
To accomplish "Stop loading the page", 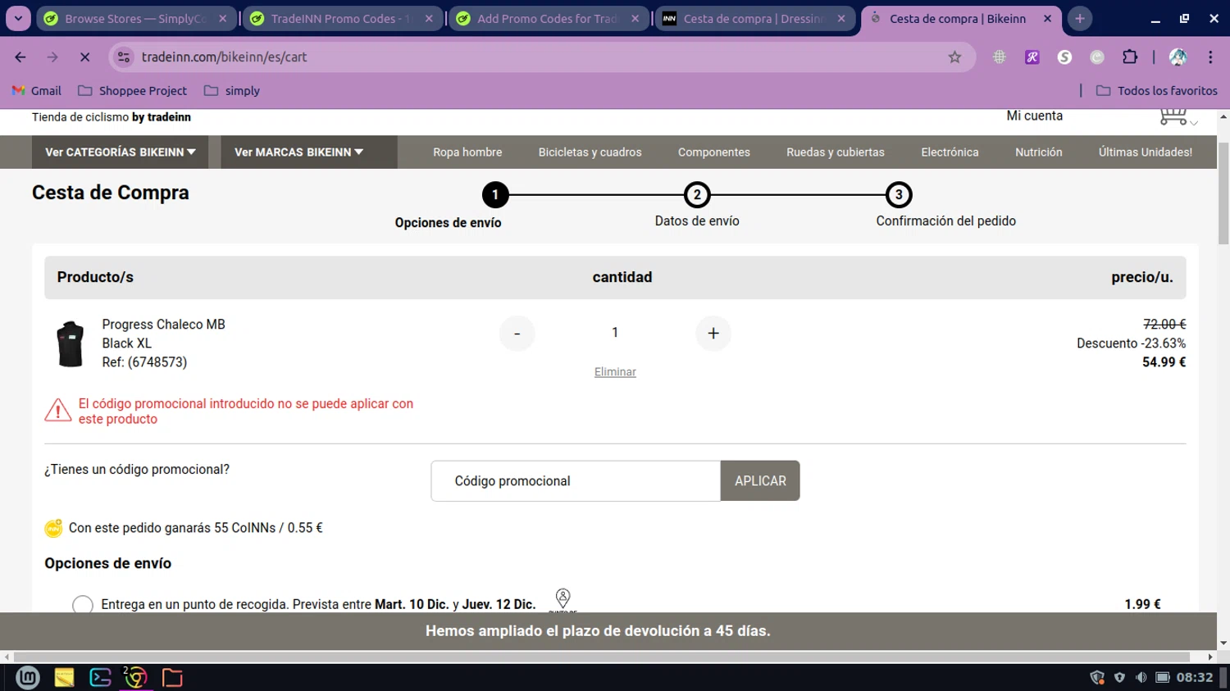I will (x=84, y=57).
